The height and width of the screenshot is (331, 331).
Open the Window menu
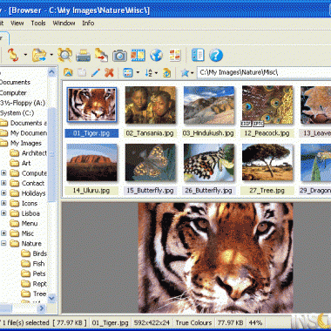pyautogui.click(x=64, y=23)
